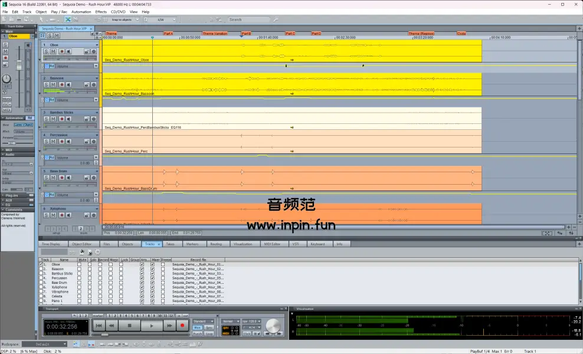Click the rewind transport button
Viewport: 583px width, 354px height.
pos(112,326)
